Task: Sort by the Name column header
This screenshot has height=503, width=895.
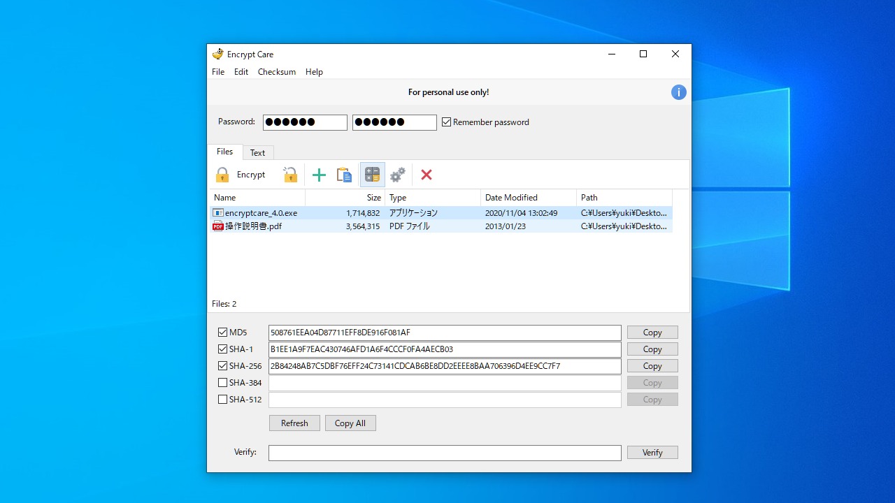Action: 257,198
